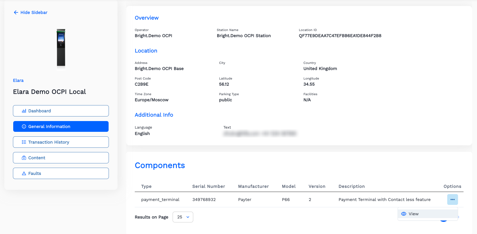Click the Dashboard bar chart icon

tap(24, 111)
